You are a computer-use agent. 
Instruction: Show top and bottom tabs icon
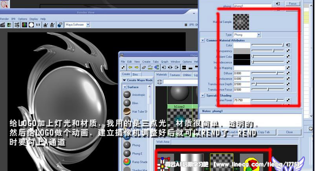pyautogui.click(x=184, y=67)
